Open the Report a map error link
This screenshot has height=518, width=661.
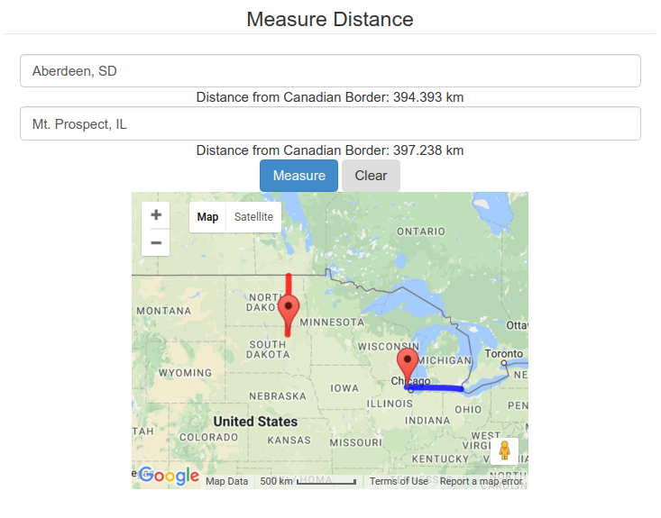point(481,481)
